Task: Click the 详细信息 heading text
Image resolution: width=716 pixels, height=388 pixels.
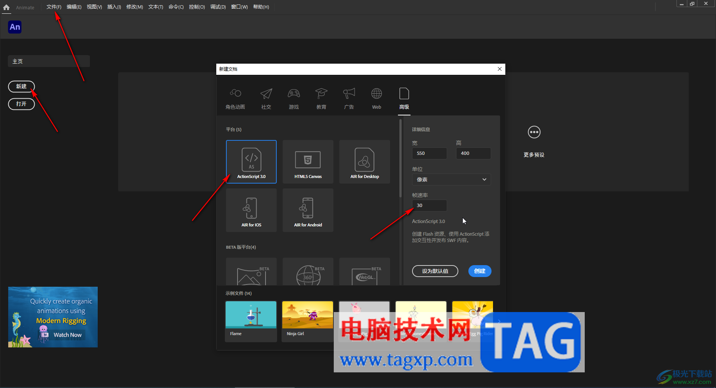Action: point(421,130)
